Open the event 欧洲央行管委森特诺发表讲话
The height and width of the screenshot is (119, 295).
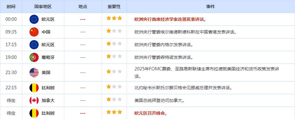164,57
